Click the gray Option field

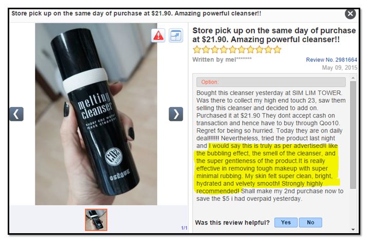(271, 82)
